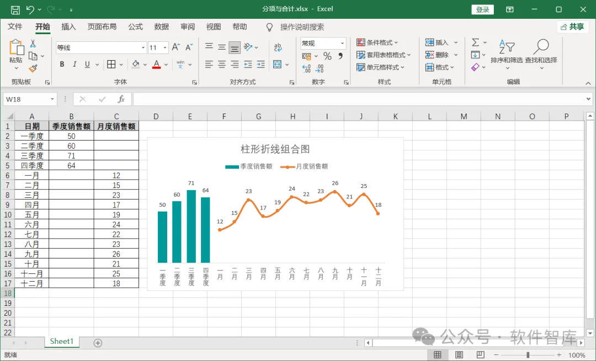Decrease font size with the smaller A icon
The height and width of the screenshot is (361, 596).
(189, 47)
